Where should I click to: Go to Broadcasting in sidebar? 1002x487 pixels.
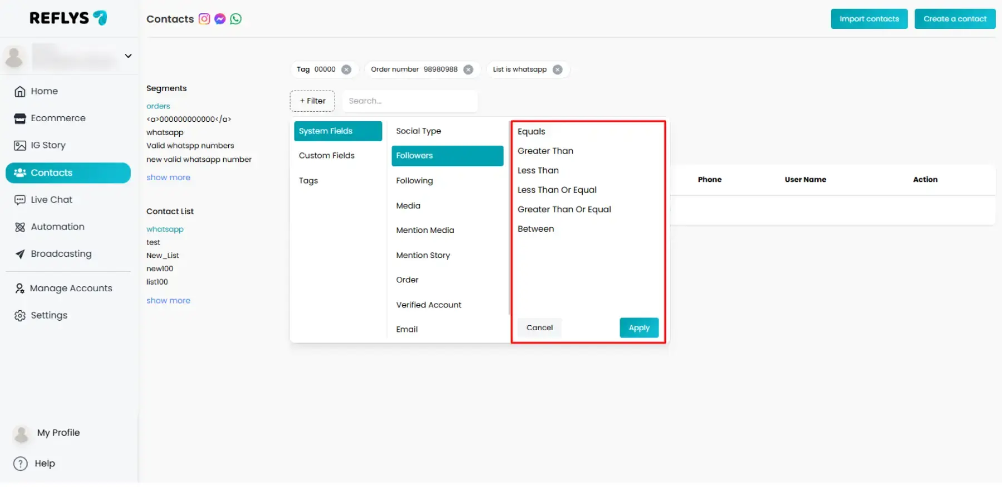coord(61,254)
